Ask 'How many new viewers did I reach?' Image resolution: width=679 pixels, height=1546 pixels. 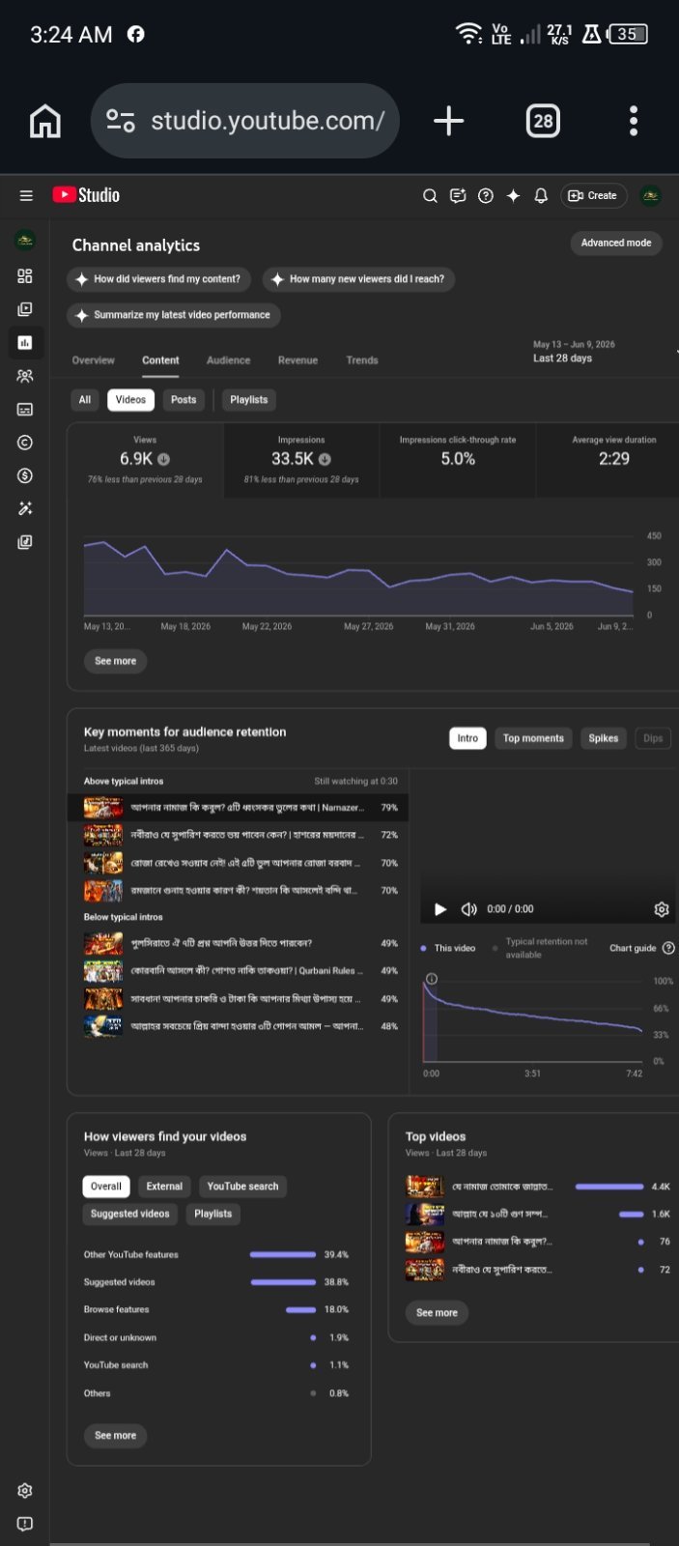tap(358, 279)
